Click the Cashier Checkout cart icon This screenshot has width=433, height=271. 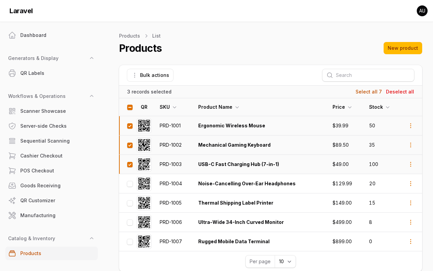tap(12, 156)
